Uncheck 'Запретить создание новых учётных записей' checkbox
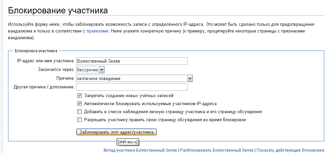The image size is (336, 153). click(x=80, y=95)
